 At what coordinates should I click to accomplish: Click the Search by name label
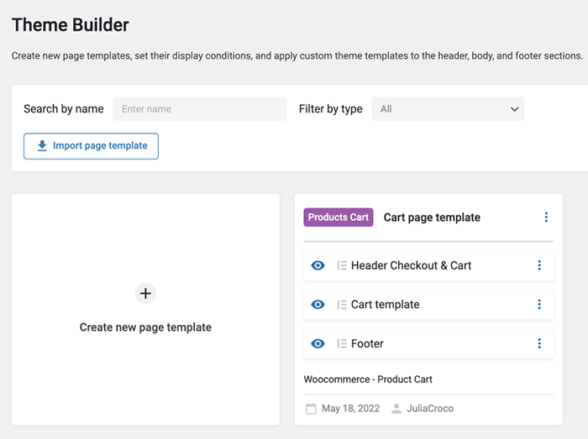63,109
